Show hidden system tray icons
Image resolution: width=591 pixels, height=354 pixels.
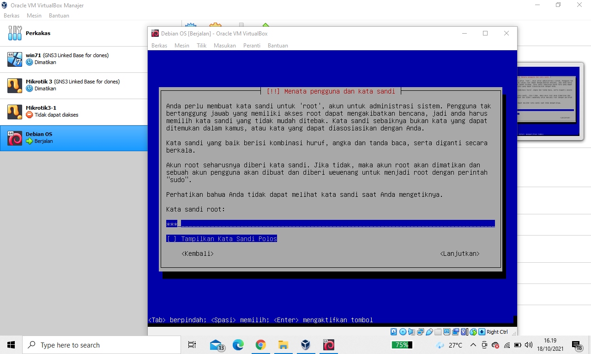click(x=473, y=345)
